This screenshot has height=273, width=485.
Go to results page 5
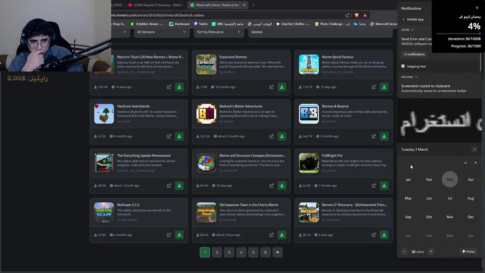pyautogui.click(x=253, y=252)
